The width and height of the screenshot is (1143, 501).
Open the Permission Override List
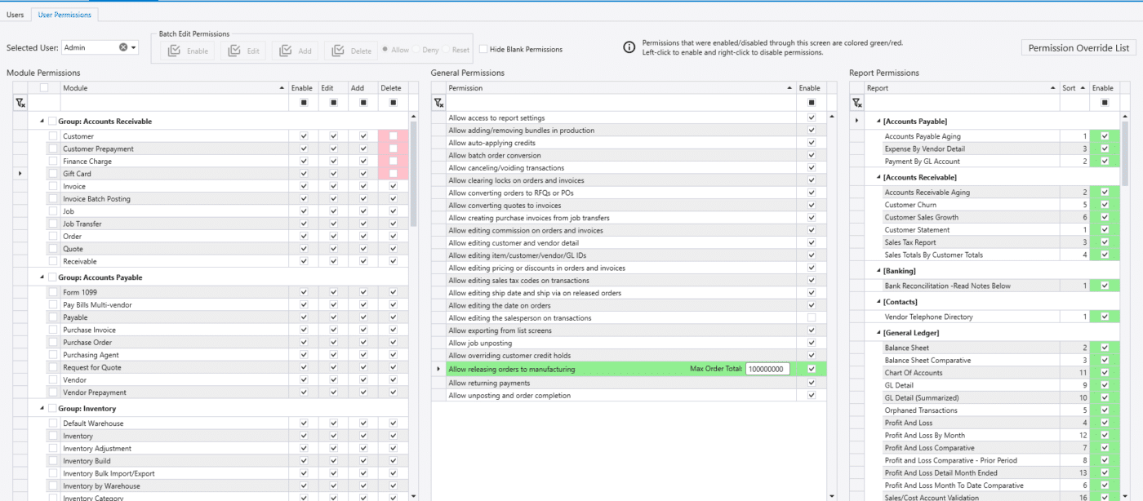1078,48
